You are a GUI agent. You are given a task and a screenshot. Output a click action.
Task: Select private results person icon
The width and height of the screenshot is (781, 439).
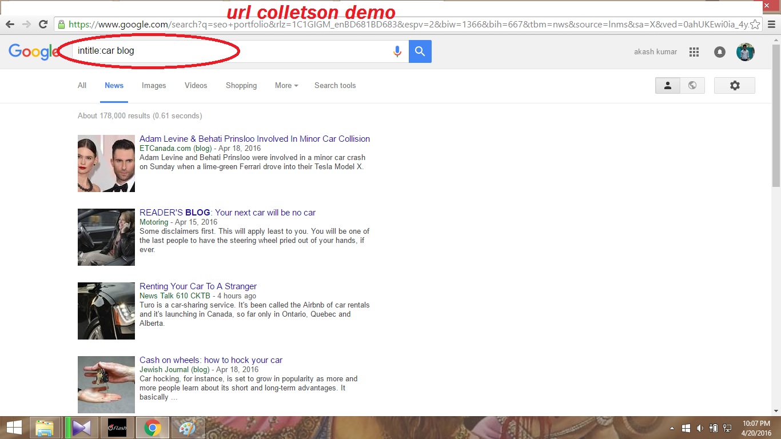click(668, 85)
